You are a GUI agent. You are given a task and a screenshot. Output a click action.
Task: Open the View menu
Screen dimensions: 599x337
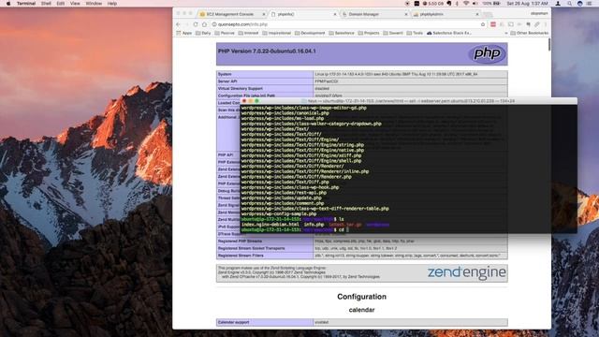tap(75, 4)
